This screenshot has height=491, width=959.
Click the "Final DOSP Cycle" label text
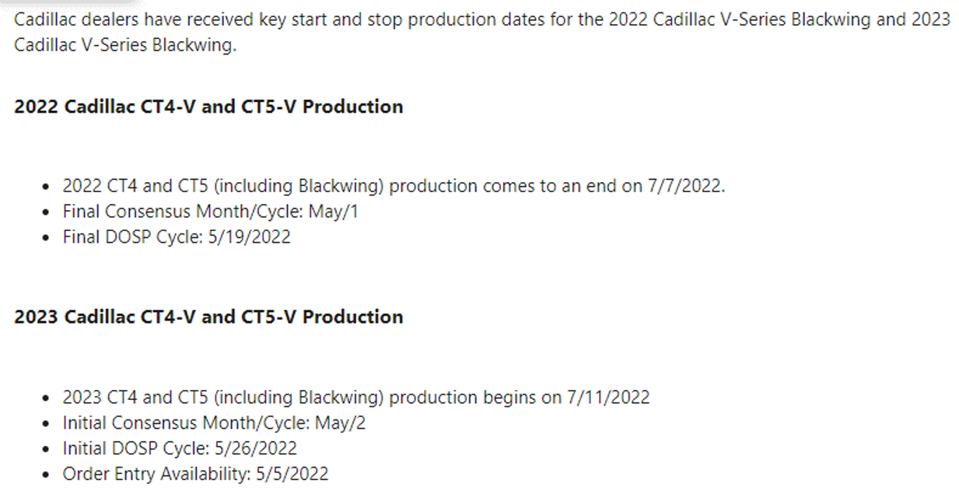pos(132,237)
